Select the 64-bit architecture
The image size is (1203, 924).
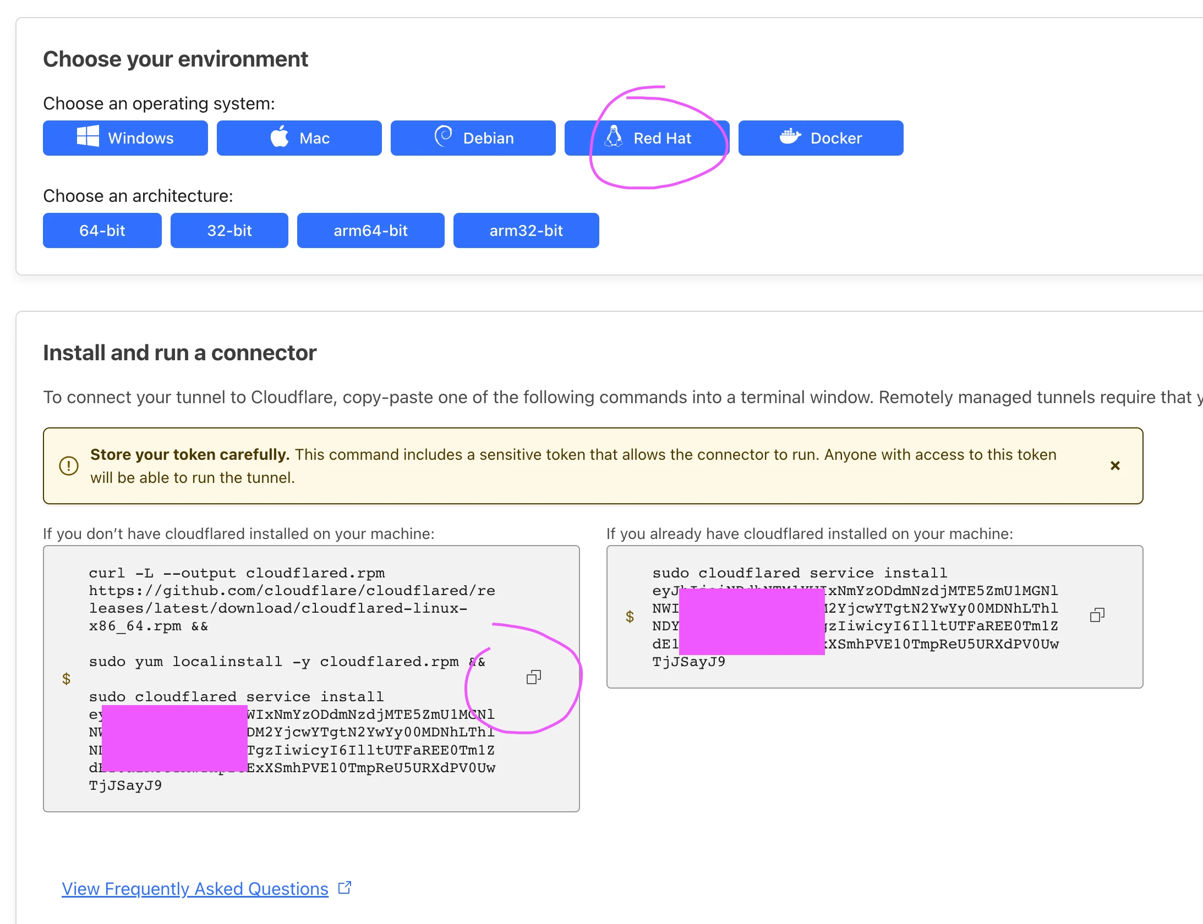(102, 230)
